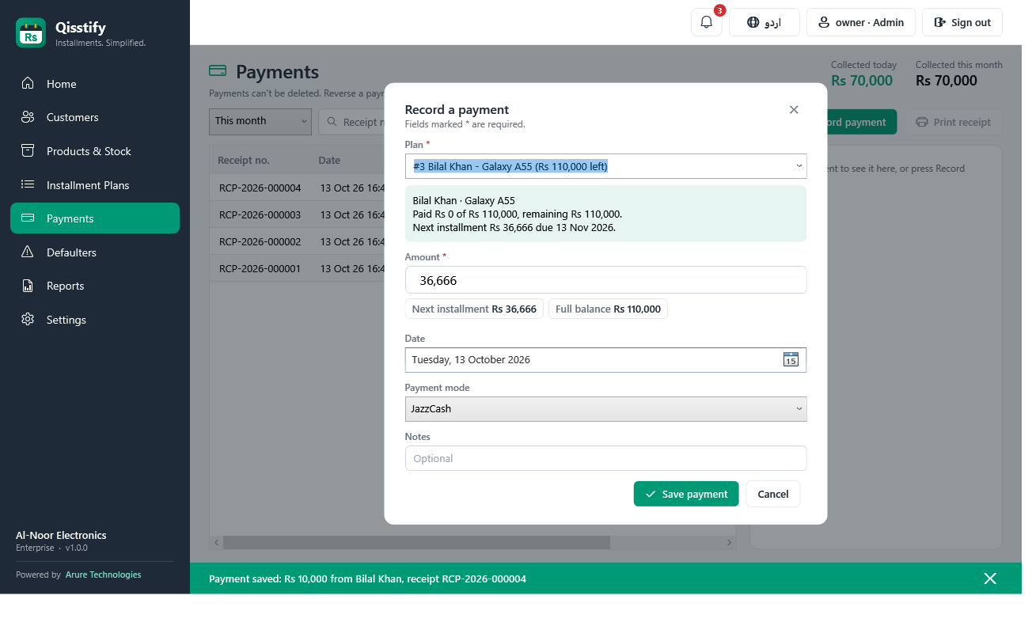Click the table scrollbar left arrow

point(216,543)
